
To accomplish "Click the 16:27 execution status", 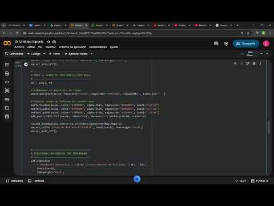I will point(241,181).
